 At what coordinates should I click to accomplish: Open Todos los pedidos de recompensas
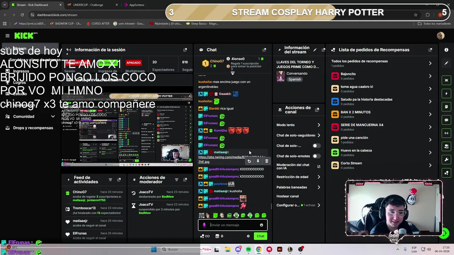click(x=382, y=63)
